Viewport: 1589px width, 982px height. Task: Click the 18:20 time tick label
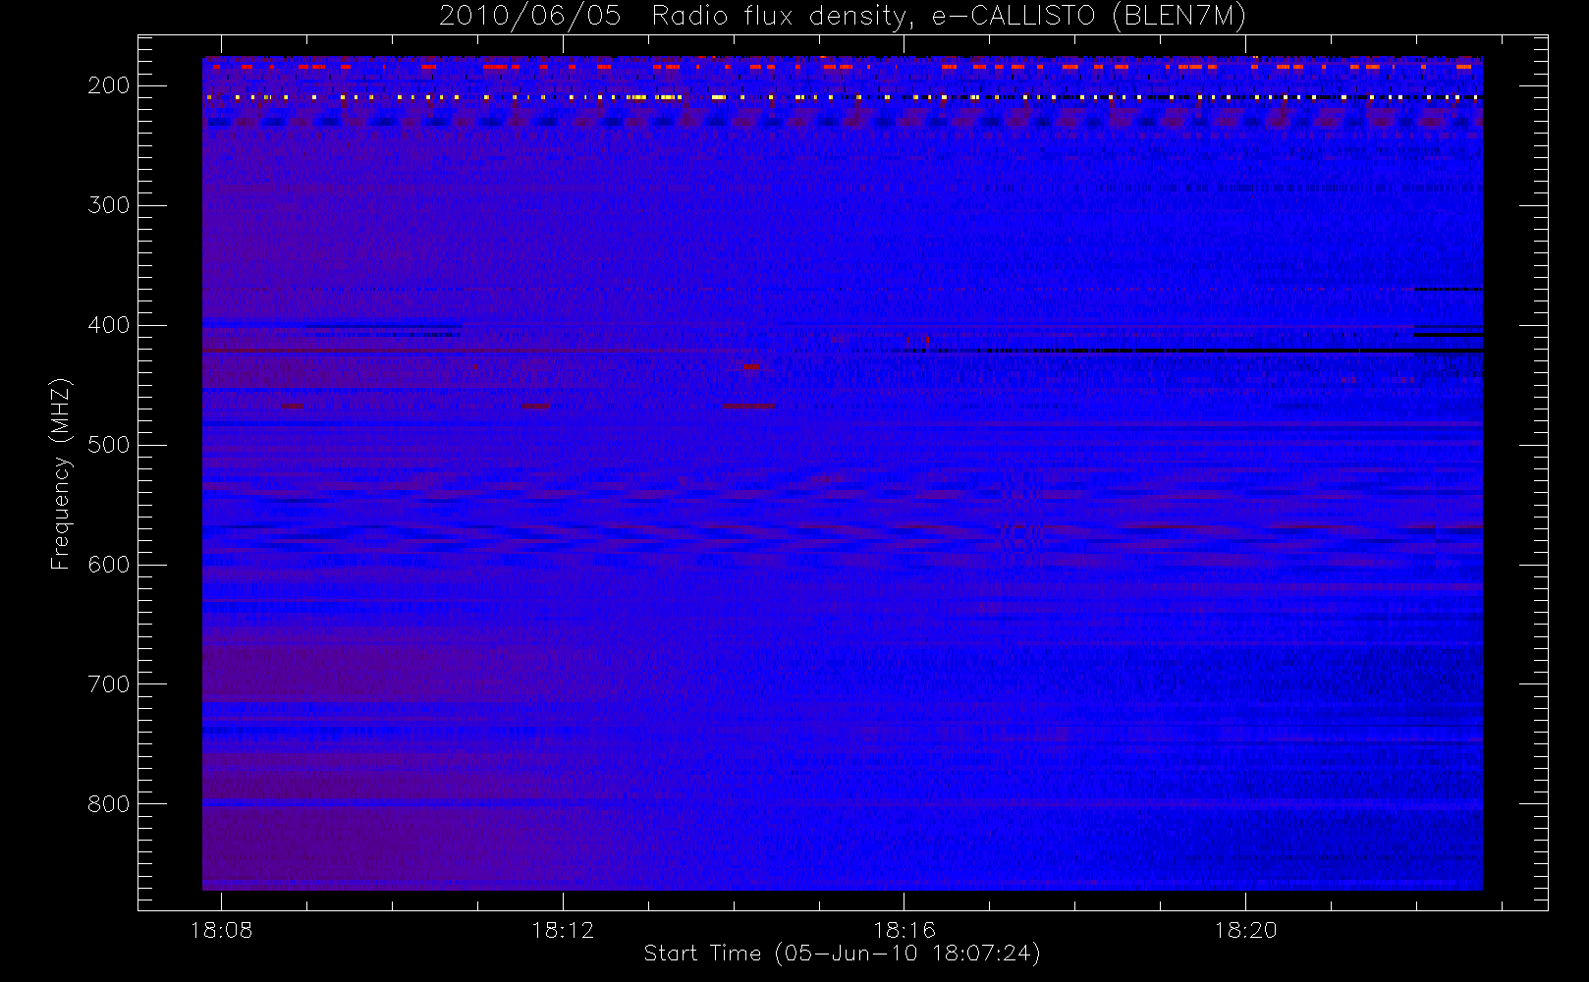coord(1245,930)
